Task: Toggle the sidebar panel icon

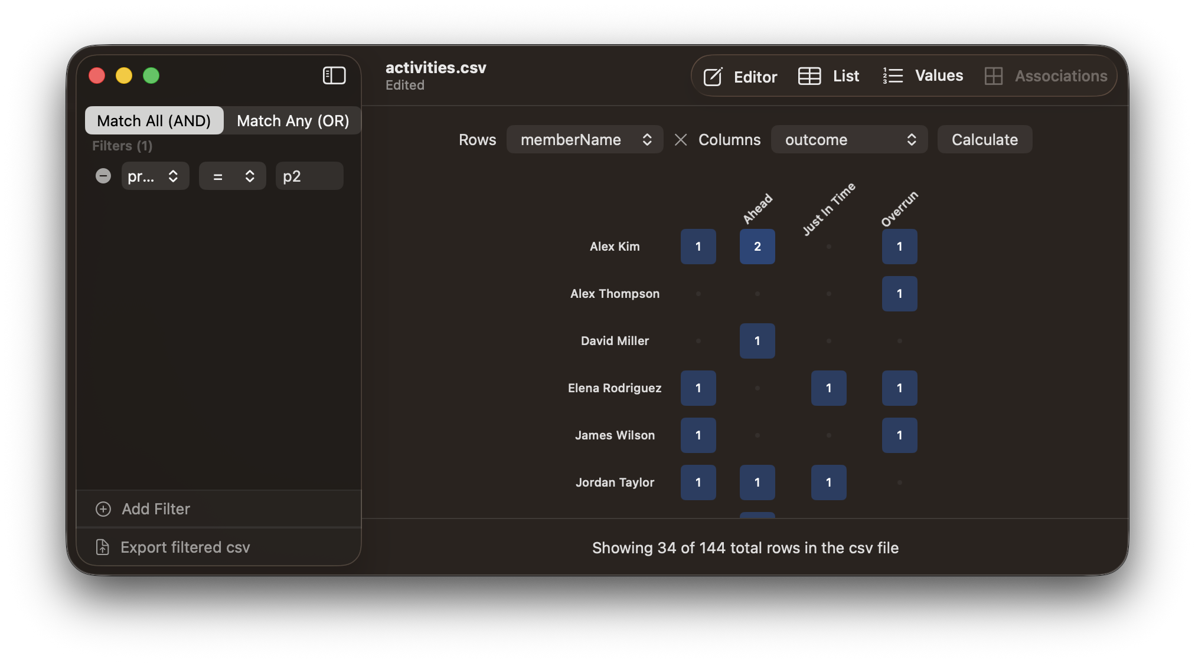Action: 334,76
